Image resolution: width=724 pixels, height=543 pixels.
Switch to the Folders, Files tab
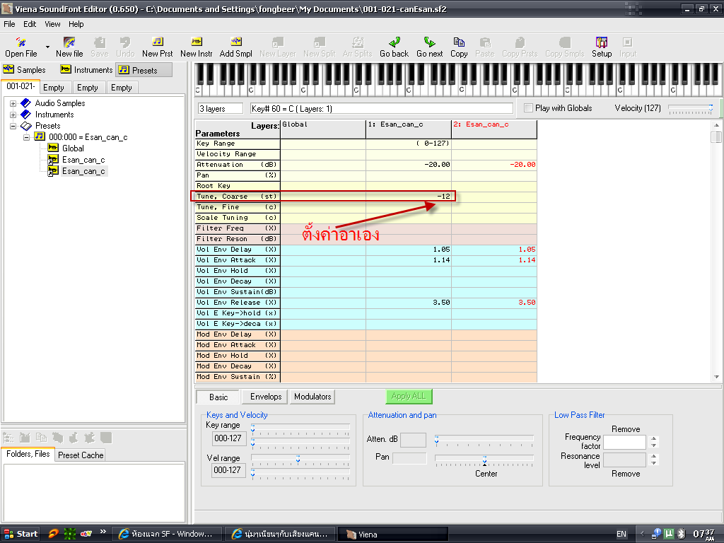(28, 454)
